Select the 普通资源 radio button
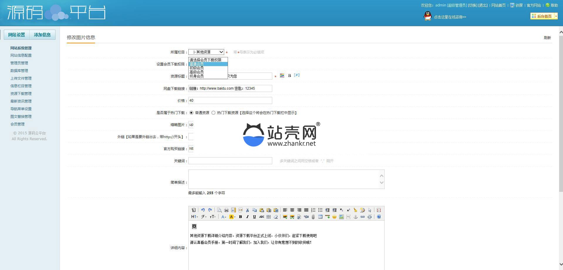 192,113
